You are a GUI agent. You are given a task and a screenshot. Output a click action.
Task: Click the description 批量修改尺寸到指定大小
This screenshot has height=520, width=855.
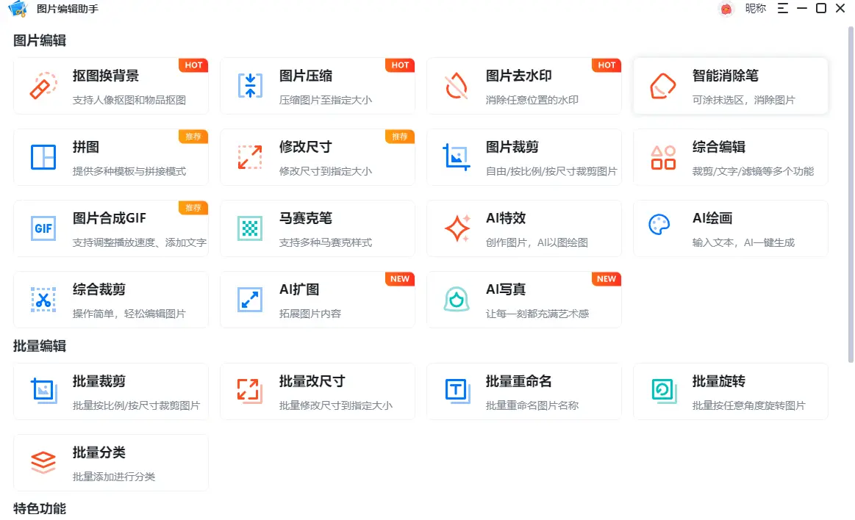(336, 405)
